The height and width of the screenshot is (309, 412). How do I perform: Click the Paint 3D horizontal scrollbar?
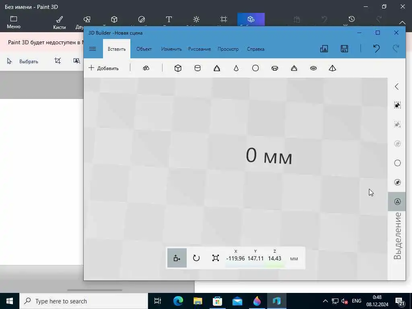click(x=95, y=290)
